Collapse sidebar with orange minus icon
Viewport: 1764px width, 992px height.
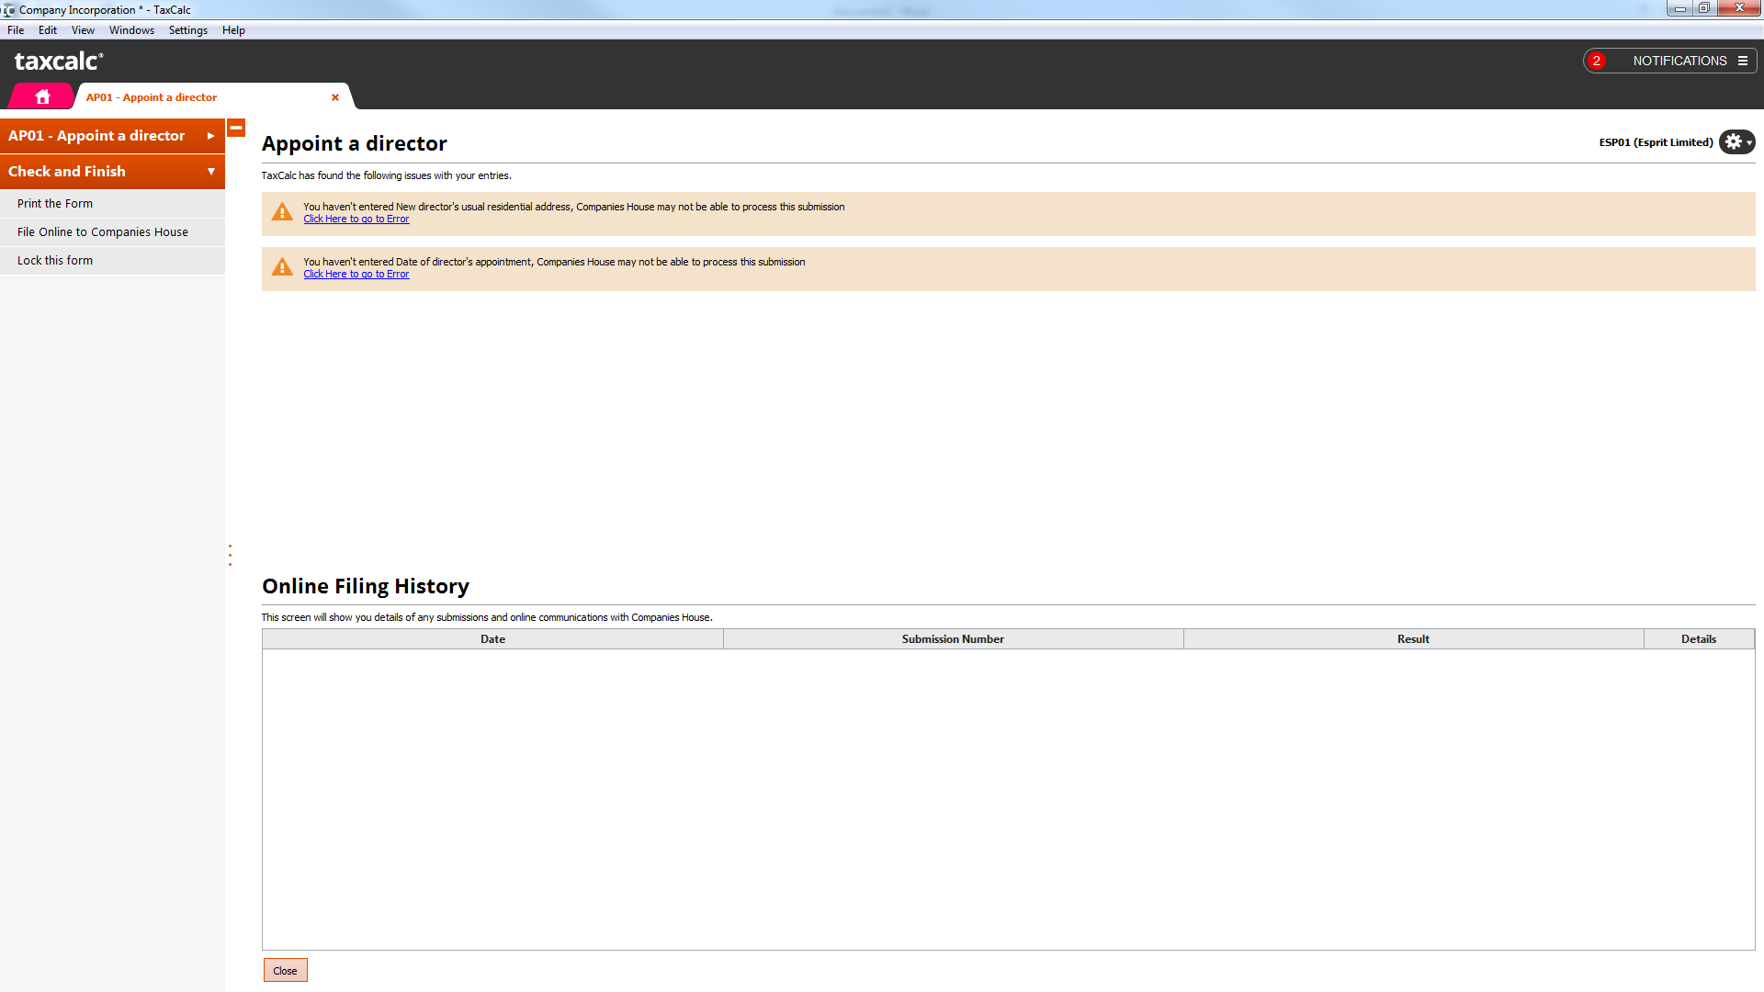(236, 129)
